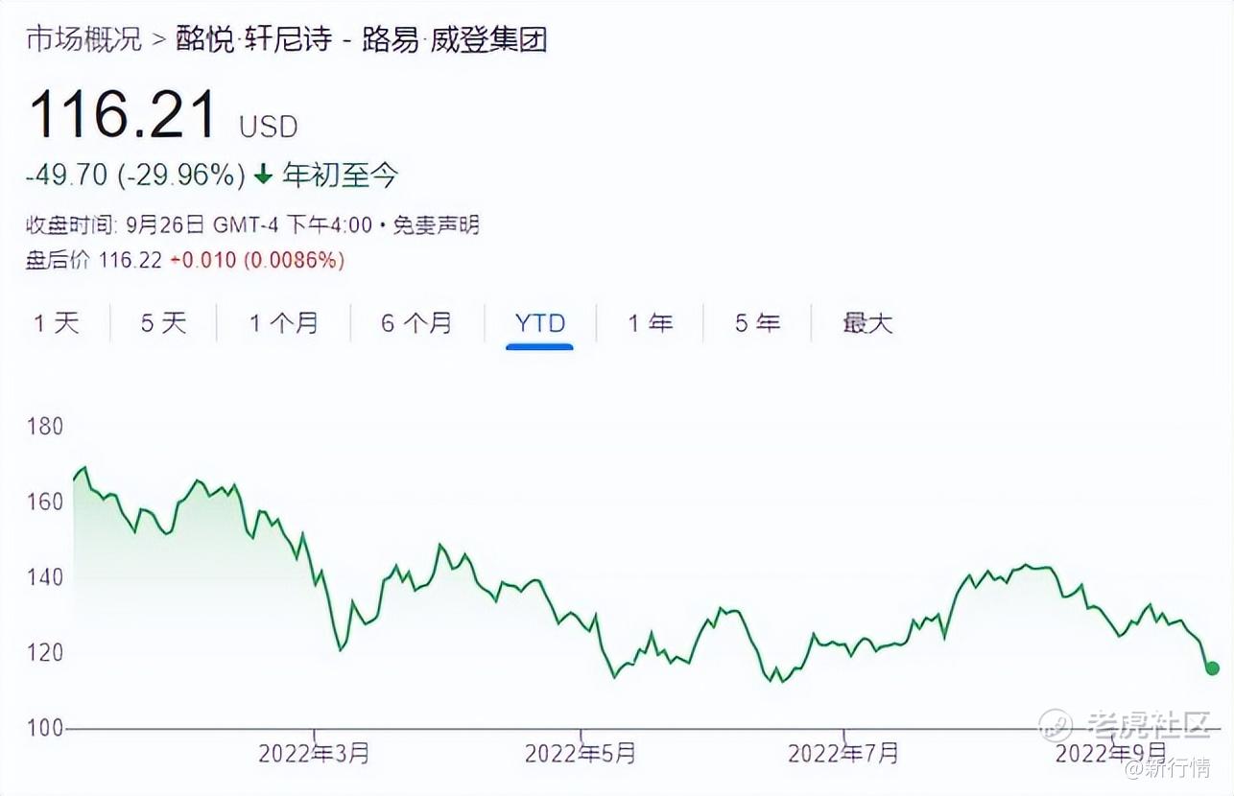Image resolution: width=1234 pixels, height=796 pixels.
Task: Open the 市场概况 breadcrumb link
Action: (x=83, y=39)
